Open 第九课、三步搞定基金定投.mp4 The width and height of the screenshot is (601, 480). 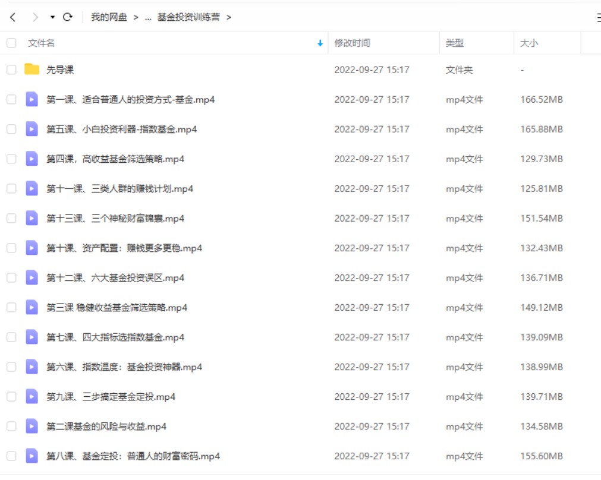click(x=111, y=396)
